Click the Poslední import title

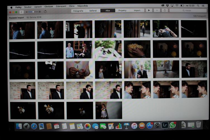[x=16, y=18]
